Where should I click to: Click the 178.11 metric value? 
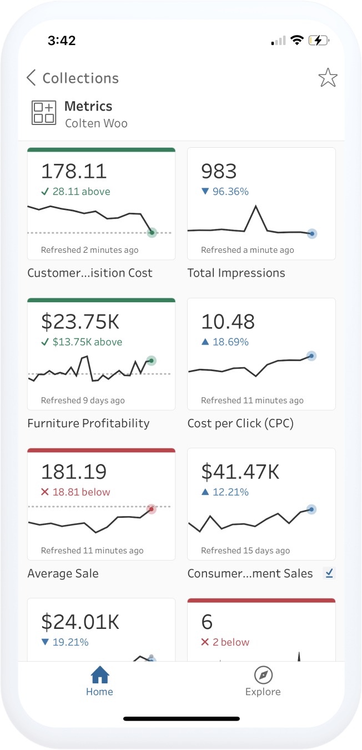(x=74, y=171)
